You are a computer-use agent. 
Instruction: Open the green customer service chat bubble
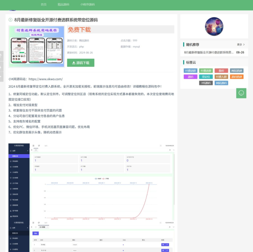click(x=241, y=93)
